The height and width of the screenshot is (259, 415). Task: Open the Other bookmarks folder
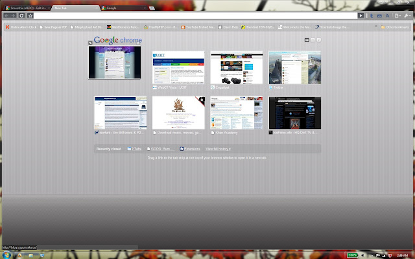395,27
